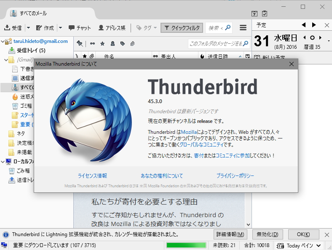Viewport: 332px width, 250px height.
Task: Select the 重要 folder icon
Action: pyautogui.click(x=15, y=124)
